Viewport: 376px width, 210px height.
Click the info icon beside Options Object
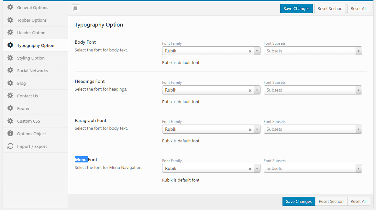(10, 134)
